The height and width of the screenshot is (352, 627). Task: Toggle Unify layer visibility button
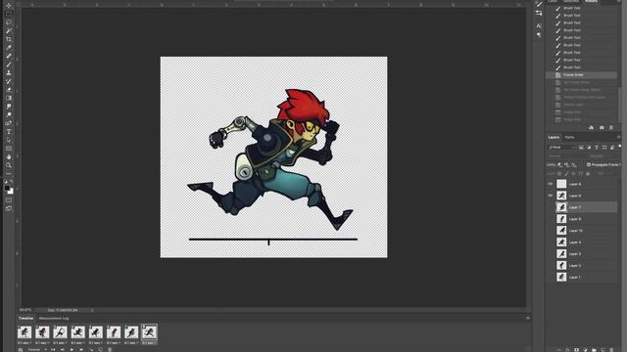click(x=567, y=164)
